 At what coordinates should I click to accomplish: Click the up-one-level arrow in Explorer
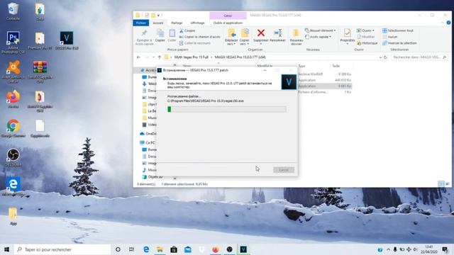tap(159, 57)
